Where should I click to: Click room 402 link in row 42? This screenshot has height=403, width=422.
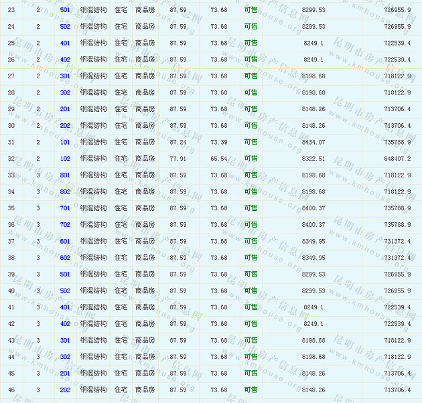pyautogui.click(x=65, y=324)
